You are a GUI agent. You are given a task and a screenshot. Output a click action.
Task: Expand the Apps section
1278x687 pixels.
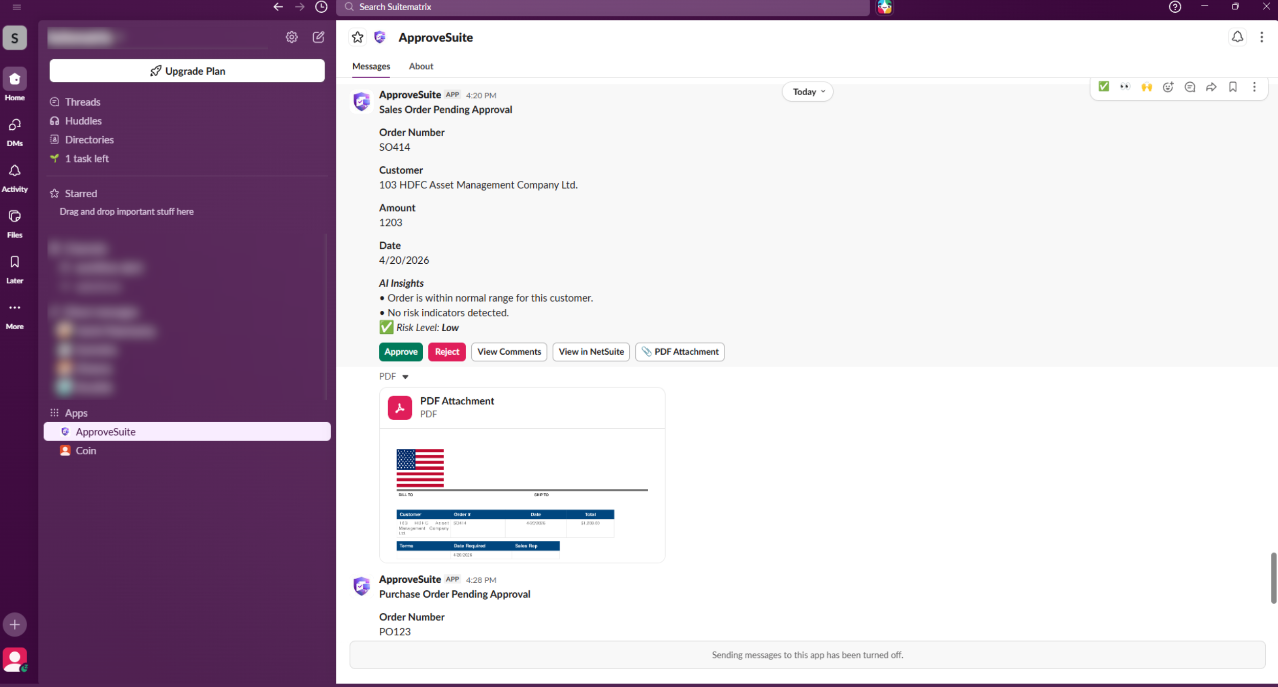click(76, 413)
